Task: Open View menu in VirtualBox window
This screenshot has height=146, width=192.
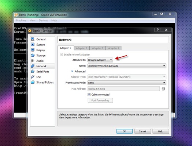Action: point(33,20)
